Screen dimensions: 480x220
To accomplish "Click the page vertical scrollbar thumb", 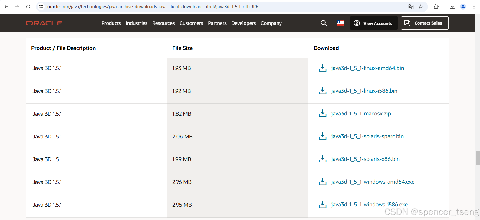I will pyautogui.click(x=478, y=158).
